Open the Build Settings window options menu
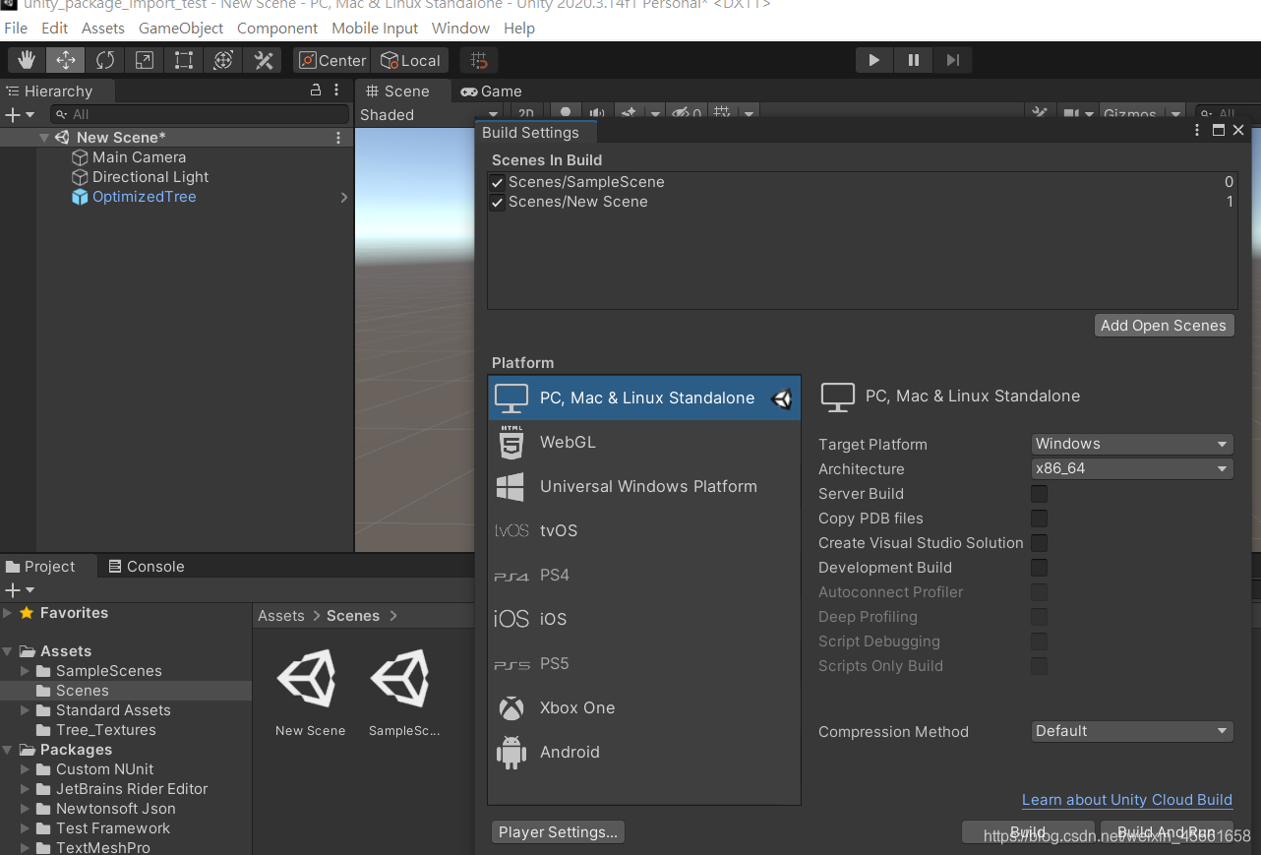 coord(1197,131)
